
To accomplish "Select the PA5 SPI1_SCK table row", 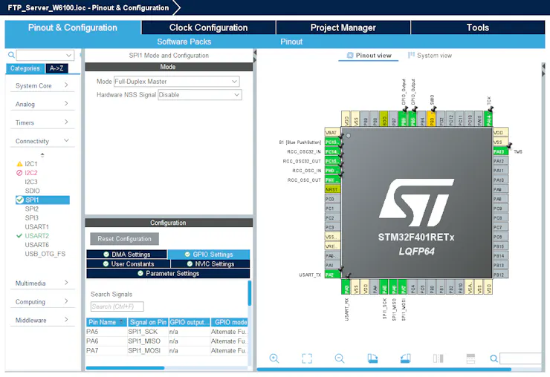I will [167, 332].
